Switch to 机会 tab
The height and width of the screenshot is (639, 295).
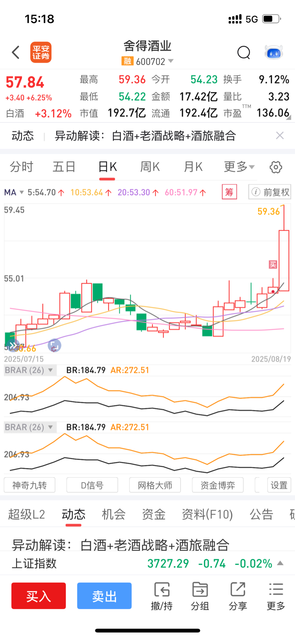point(114,514)
